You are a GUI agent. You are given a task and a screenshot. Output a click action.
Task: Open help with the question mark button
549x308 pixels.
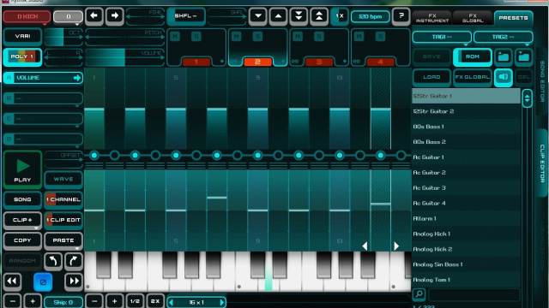[x=401, y=16]
